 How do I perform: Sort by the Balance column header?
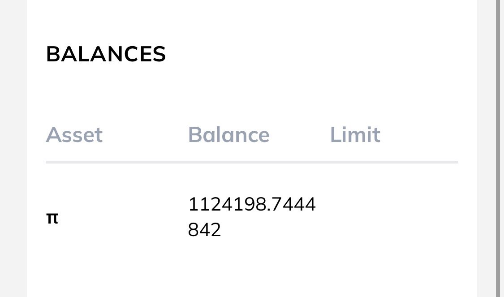[x=228, y=135]
